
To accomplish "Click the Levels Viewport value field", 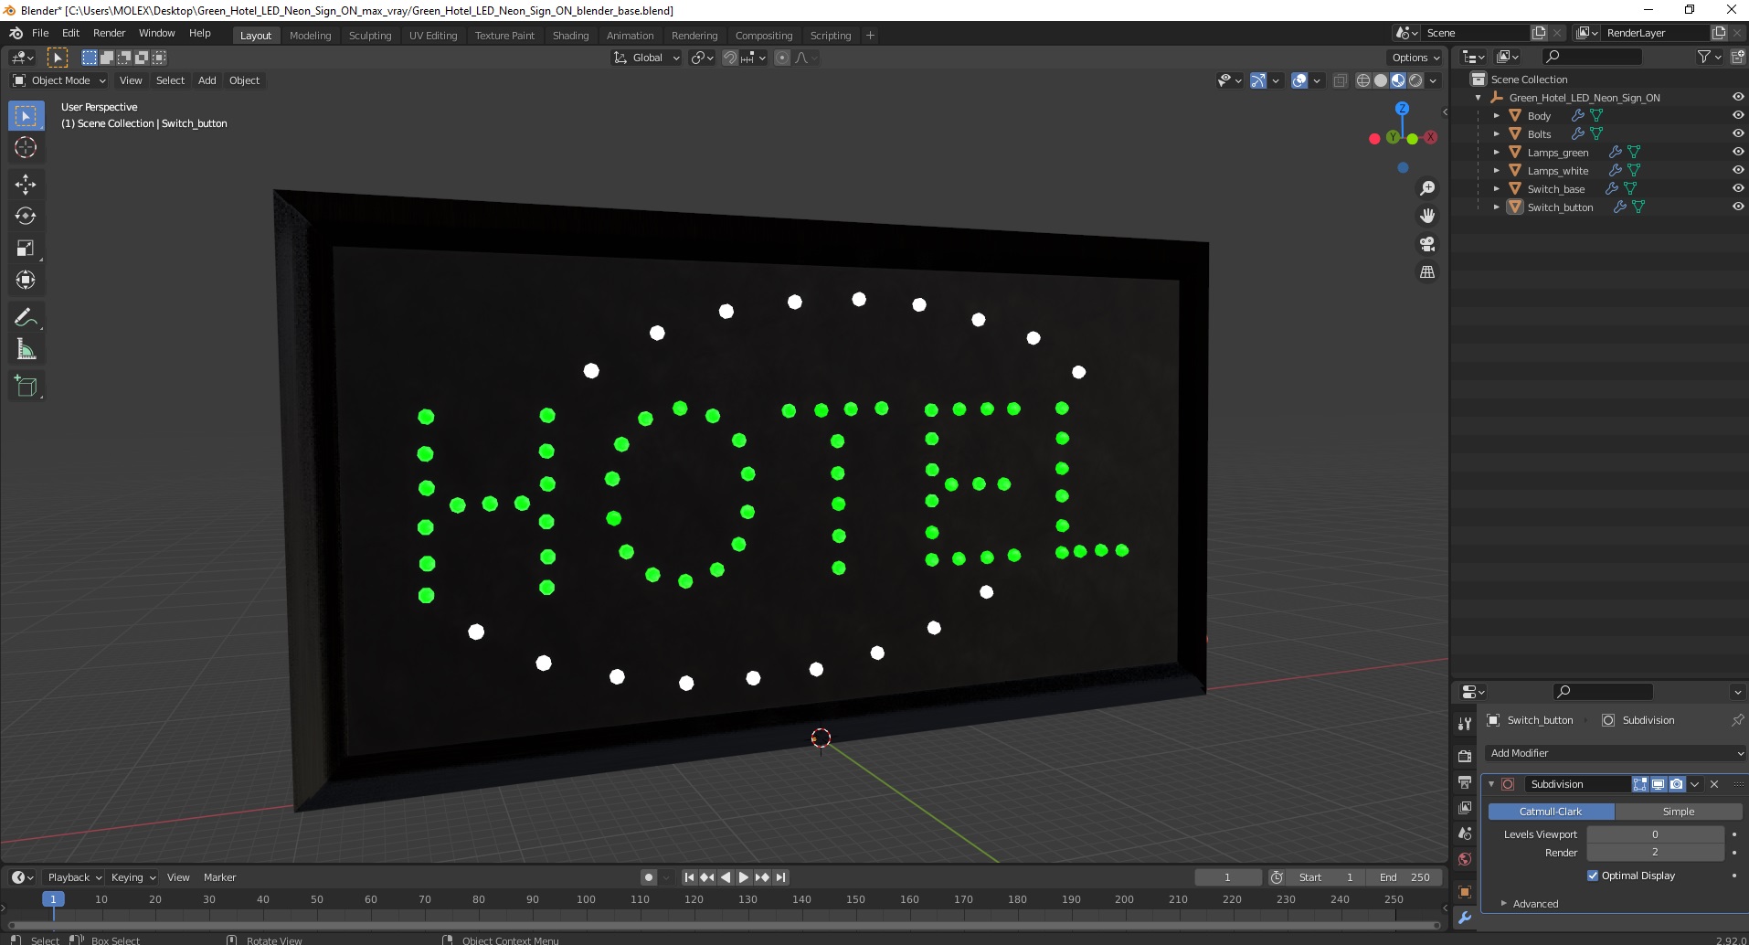I will (1655, 834).
